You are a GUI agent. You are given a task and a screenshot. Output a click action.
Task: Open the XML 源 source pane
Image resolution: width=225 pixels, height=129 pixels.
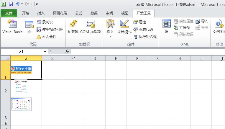[166, 27]
